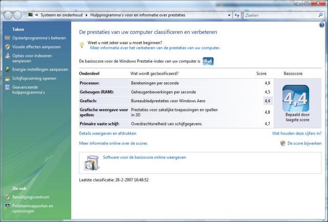Open the address bar history dropdown arrow
Screen dimensions: 328x222
pyautogui.click(x=229, y=15)
